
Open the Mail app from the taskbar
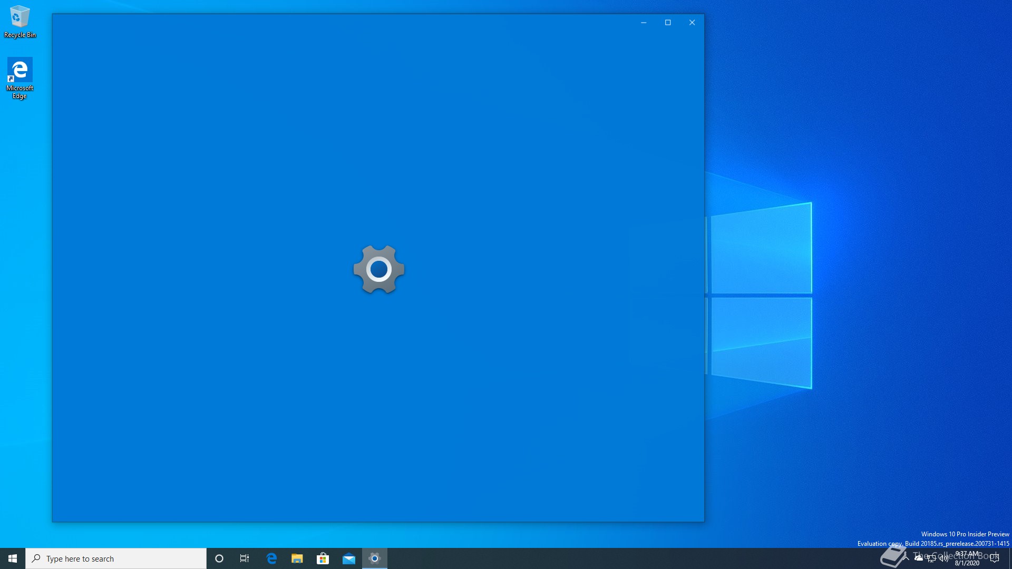click(348, 558)
